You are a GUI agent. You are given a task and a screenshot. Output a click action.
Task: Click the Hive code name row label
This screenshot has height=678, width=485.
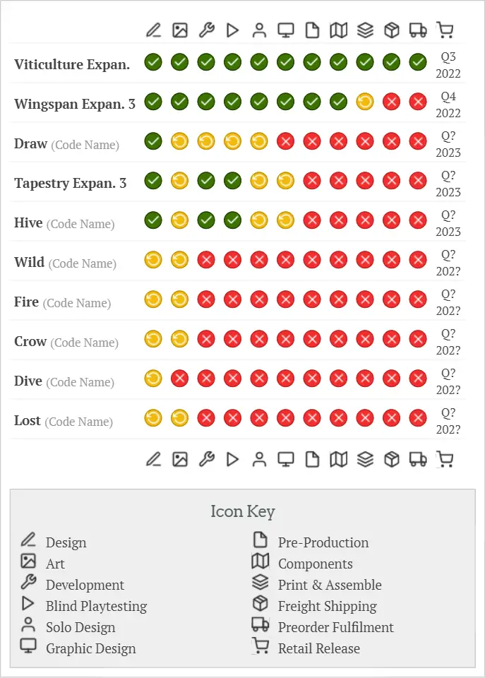(x=64, y=223)
